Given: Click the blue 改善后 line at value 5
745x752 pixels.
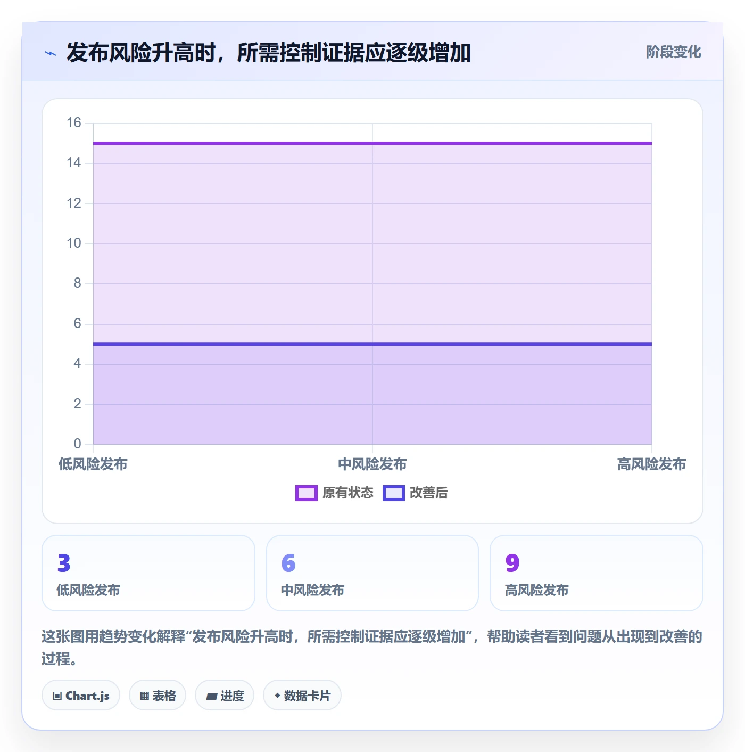Looking at the screenshot, I should coord(372,344).
